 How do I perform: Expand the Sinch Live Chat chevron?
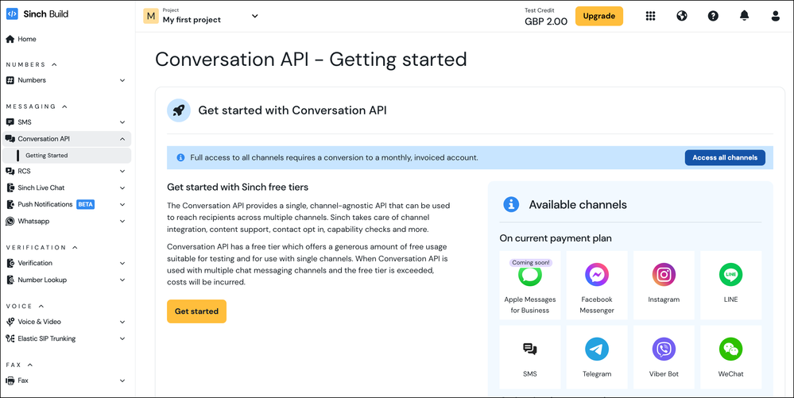point(122,187)
